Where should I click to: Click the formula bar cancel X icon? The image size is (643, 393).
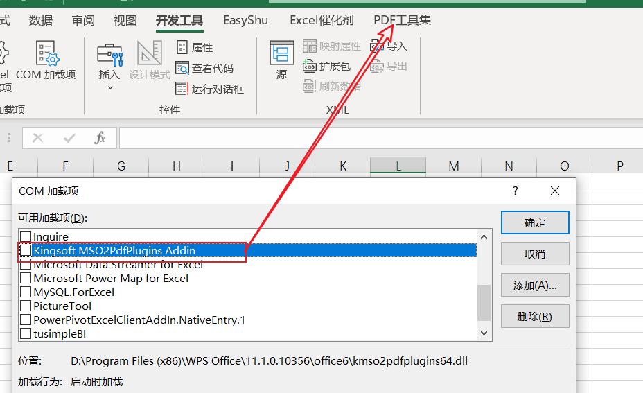37,138
